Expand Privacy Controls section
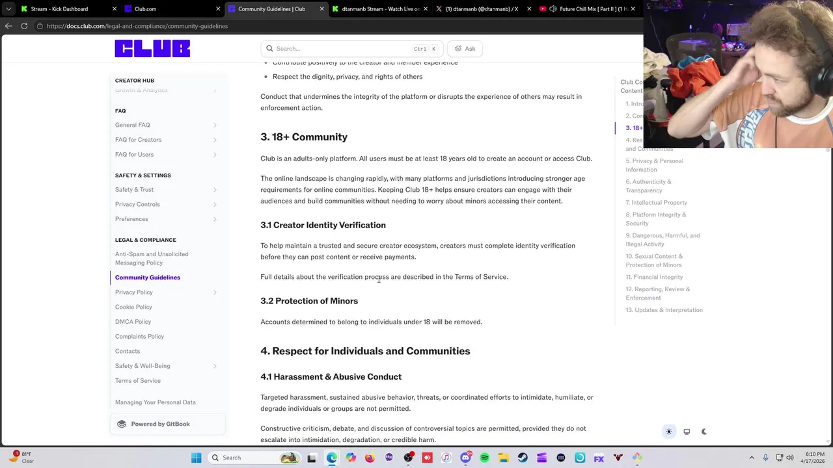This screenshot has width=833, height=468. [x=215, y=204]
